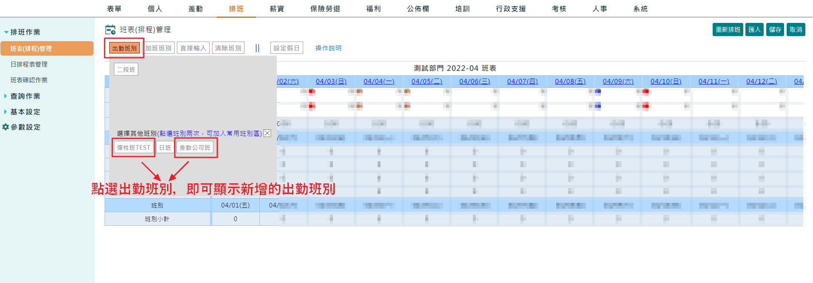This screenshot has width=813, height=283.
Task: Expand the 查詢作業 sidebar section
Action: tap(22, 96)
